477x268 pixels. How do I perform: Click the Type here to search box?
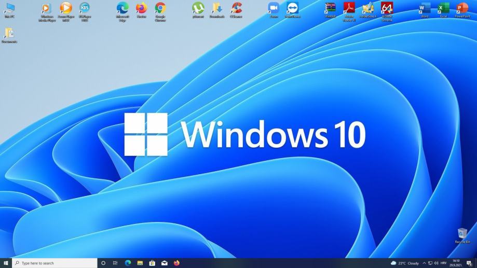54,263
